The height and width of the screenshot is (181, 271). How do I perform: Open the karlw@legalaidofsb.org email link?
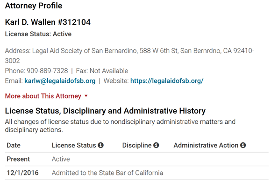[60, 81]
